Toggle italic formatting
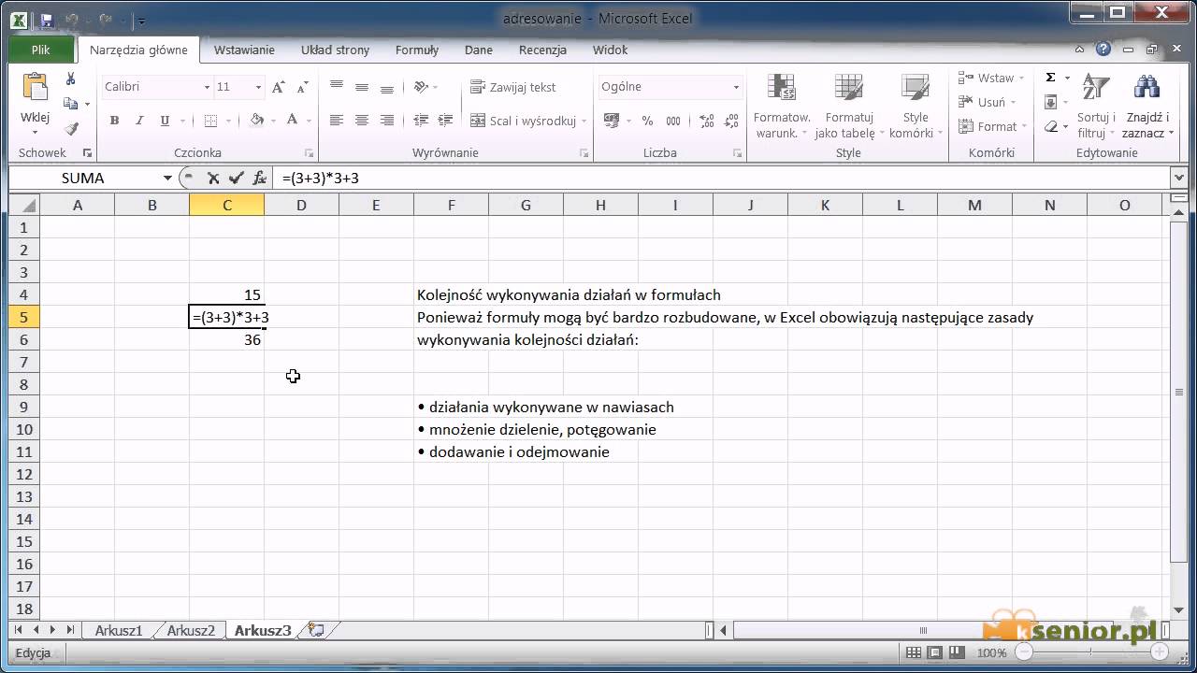Screen dimensions: 1197x673 click(139, 121)
